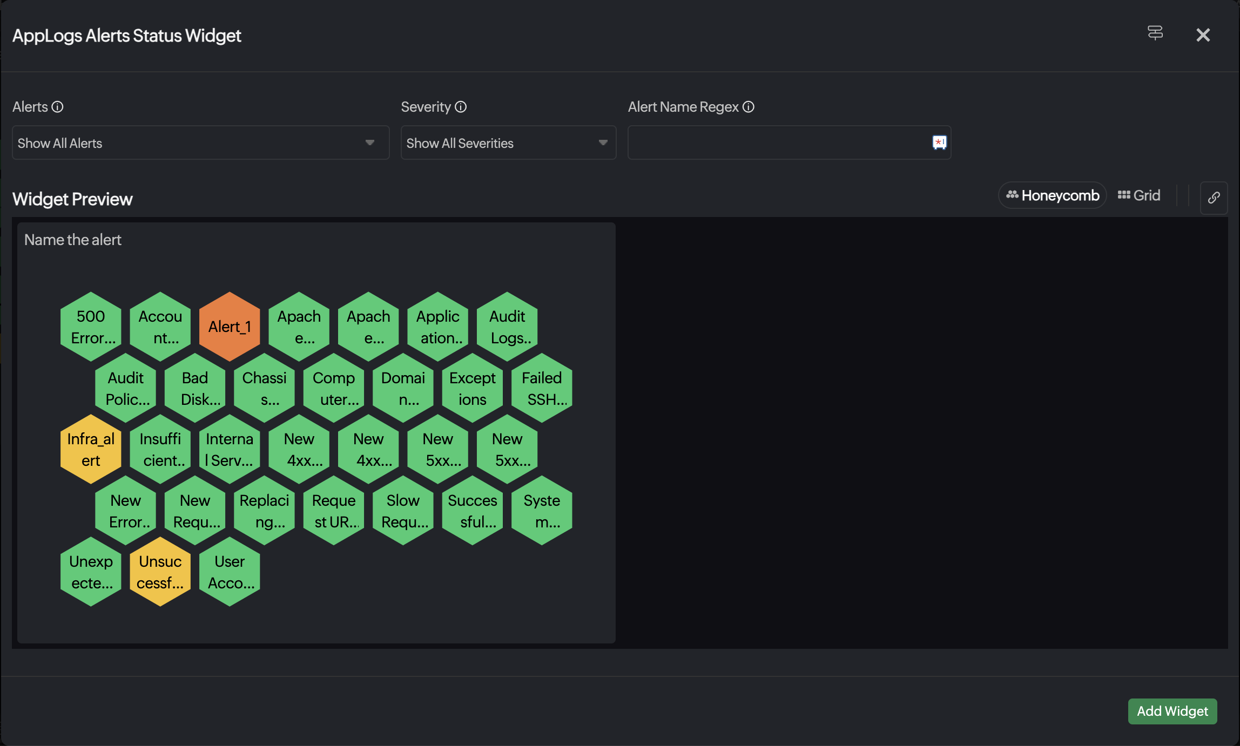This screenshot has width=1240, height=746.
Task: Switch the preview to Honeycomb view
Action: click(x=1052, y=195)
